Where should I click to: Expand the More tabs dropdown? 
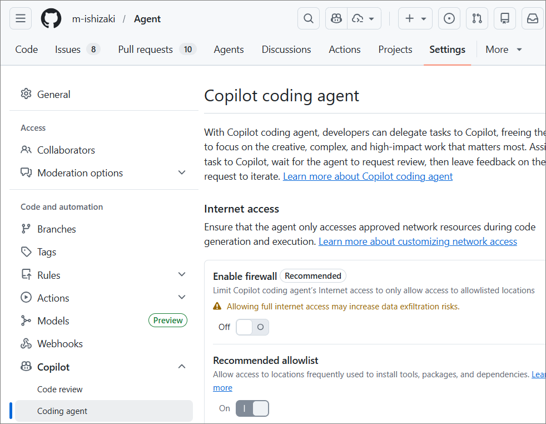point(504,50)
